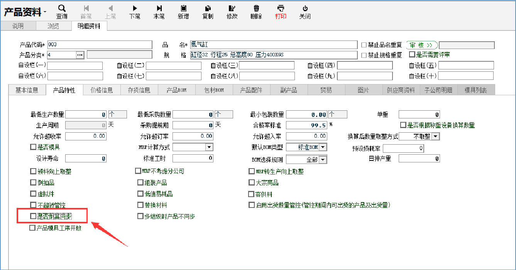Open the 浏览 tab

click(53, 26)
